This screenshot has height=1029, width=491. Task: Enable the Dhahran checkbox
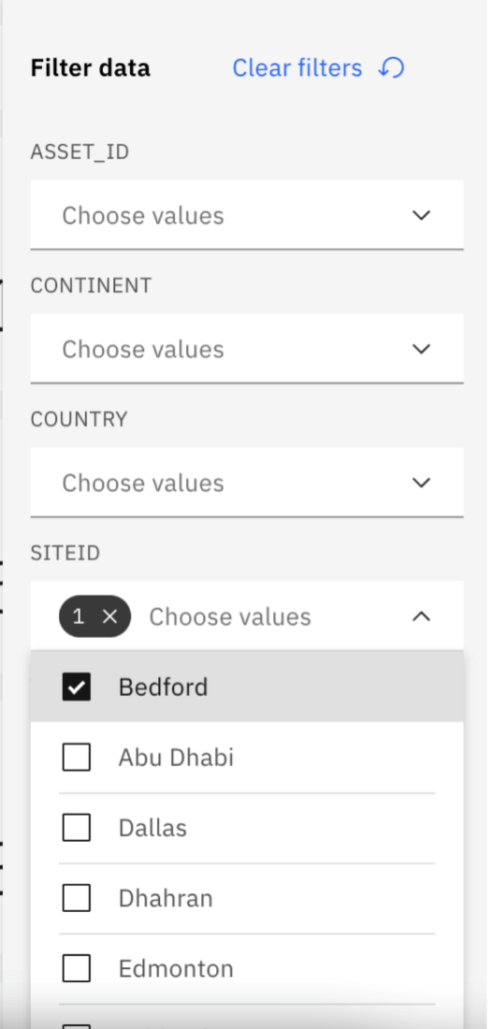coord(76,898)
